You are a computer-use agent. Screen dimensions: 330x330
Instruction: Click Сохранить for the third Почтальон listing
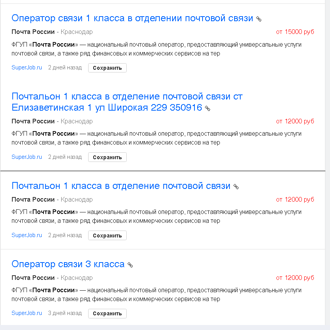pyautogui.click(x=107, y=236)
